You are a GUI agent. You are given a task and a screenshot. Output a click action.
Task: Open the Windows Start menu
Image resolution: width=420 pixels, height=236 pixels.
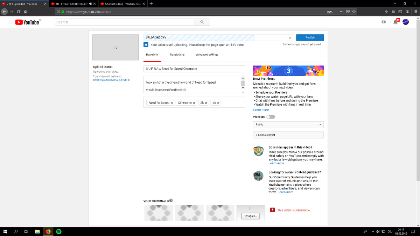[5, 231]
